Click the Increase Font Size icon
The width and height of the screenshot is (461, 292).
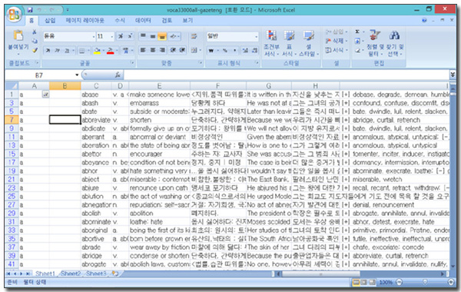pos(121,36)
